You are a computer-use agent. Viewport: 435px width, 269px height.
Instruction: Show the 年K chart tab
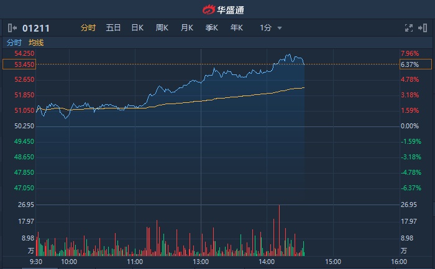coord(237,28)
